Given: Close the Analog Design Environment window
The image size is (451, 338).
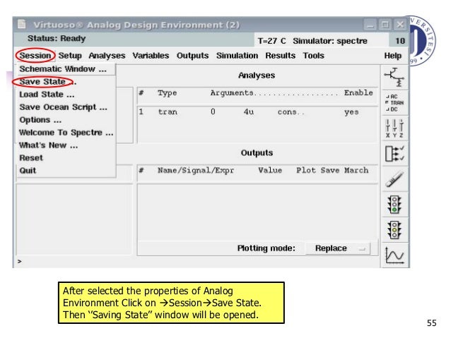Looking at the screenshot, I should [x=400, y=25].
